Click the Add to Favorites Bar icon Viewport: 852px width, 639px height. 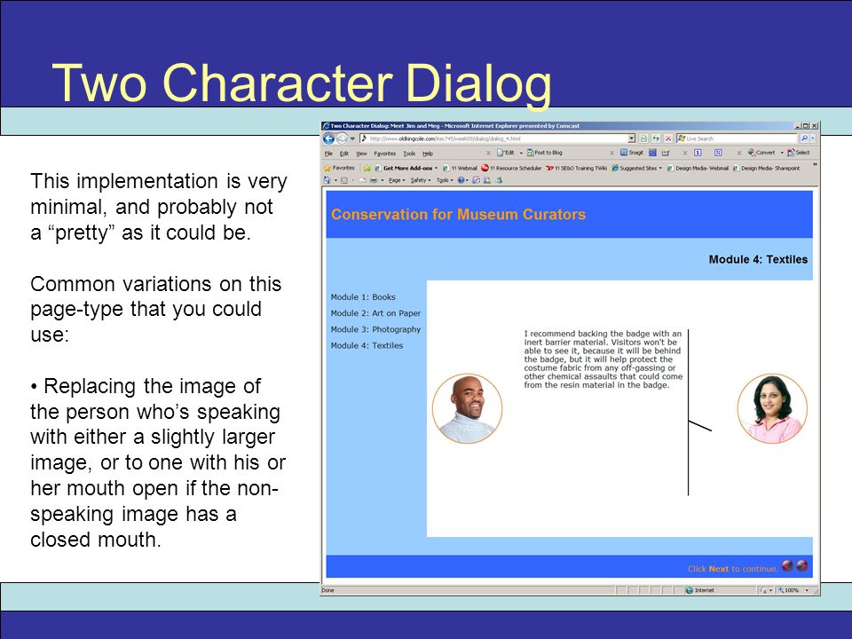pos(367,168)
